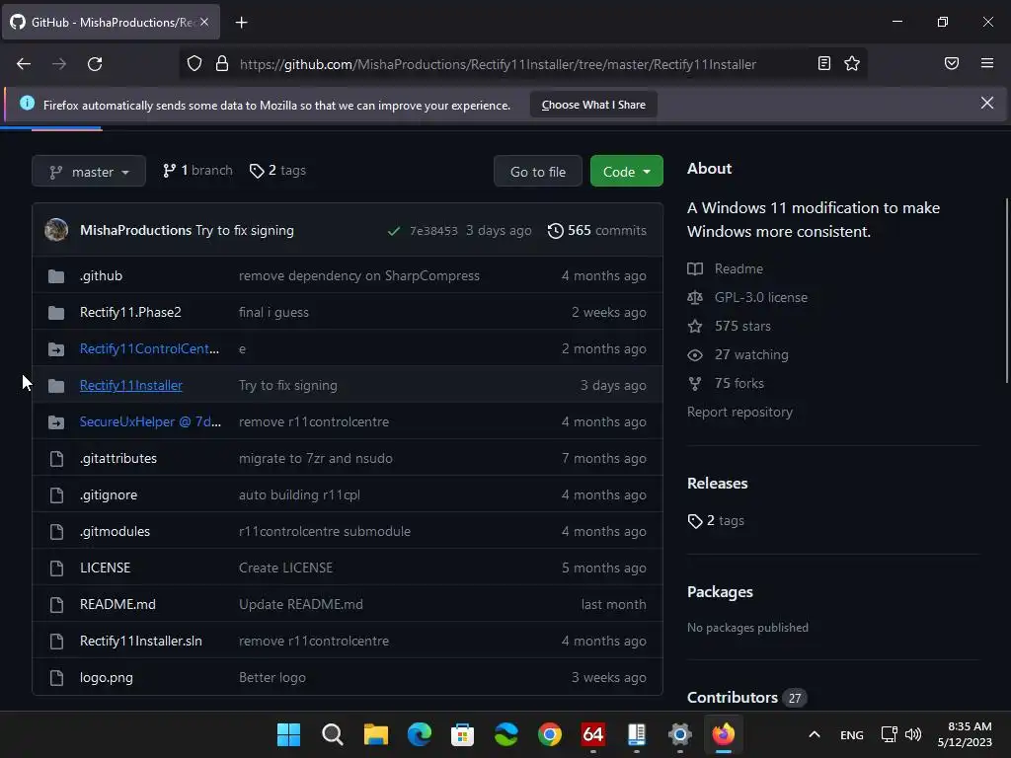Open the Releases heading link

coord(717,484)
